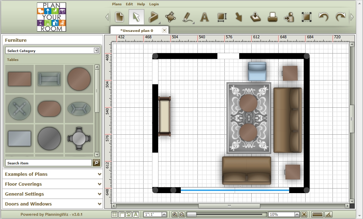Toggle text labels with the A button
363x219 pixels.
pos(136,214)
